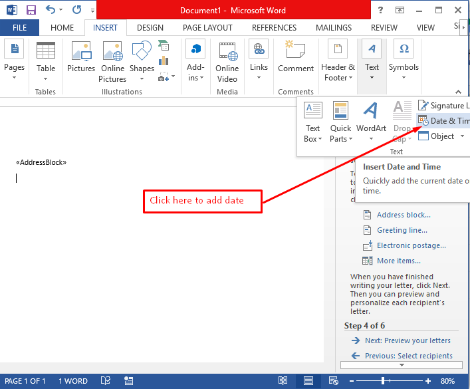Click the AddressBlock merge field in document
Viewport: 470px width, 389px height.
click(41, 162)
